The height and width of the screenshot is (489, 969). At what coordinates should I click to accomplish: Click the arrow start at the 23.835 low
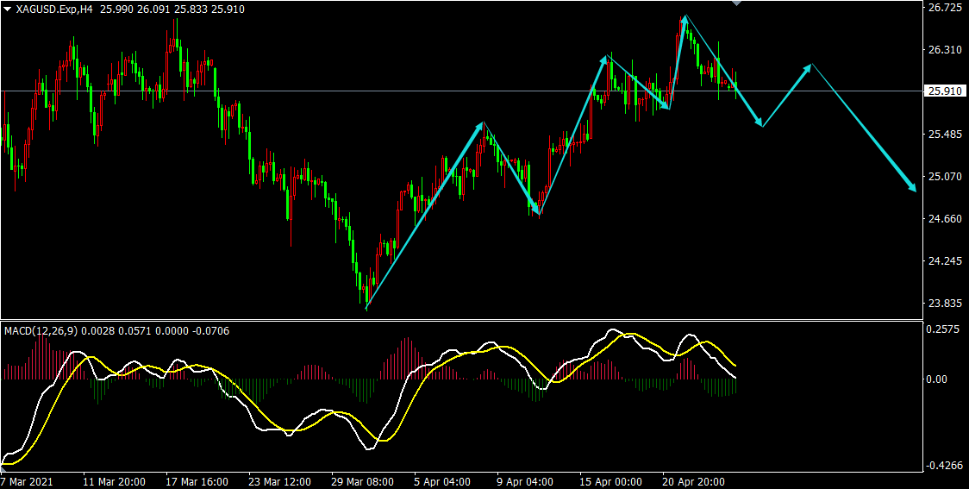pos(366,308)
